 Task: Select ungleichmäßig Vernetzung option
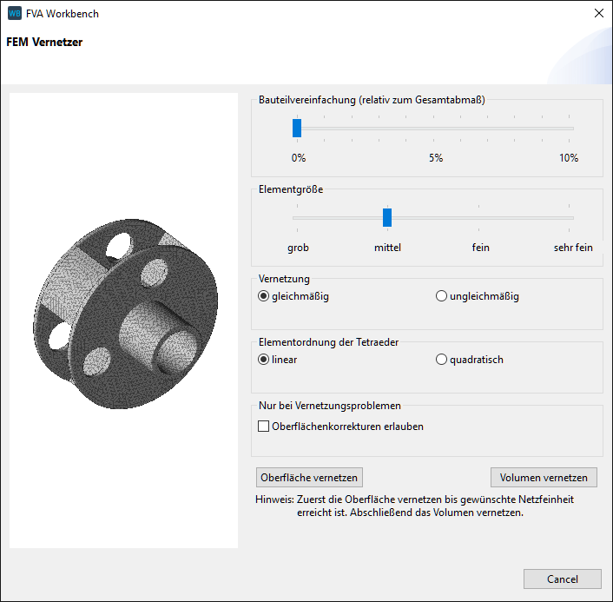coord(442,296)
